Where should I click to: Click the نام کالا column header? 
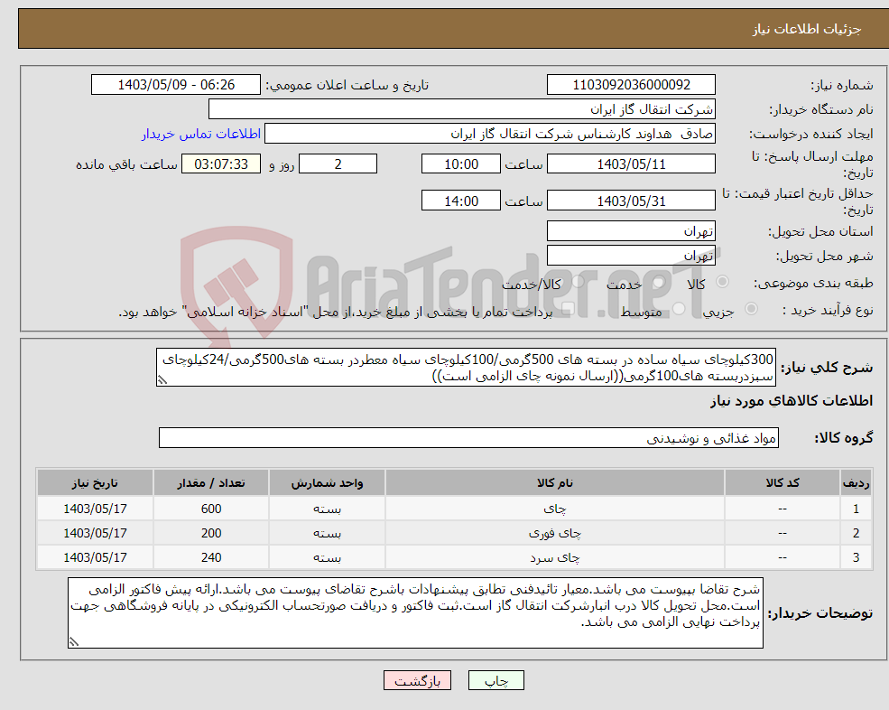point(554,483)
